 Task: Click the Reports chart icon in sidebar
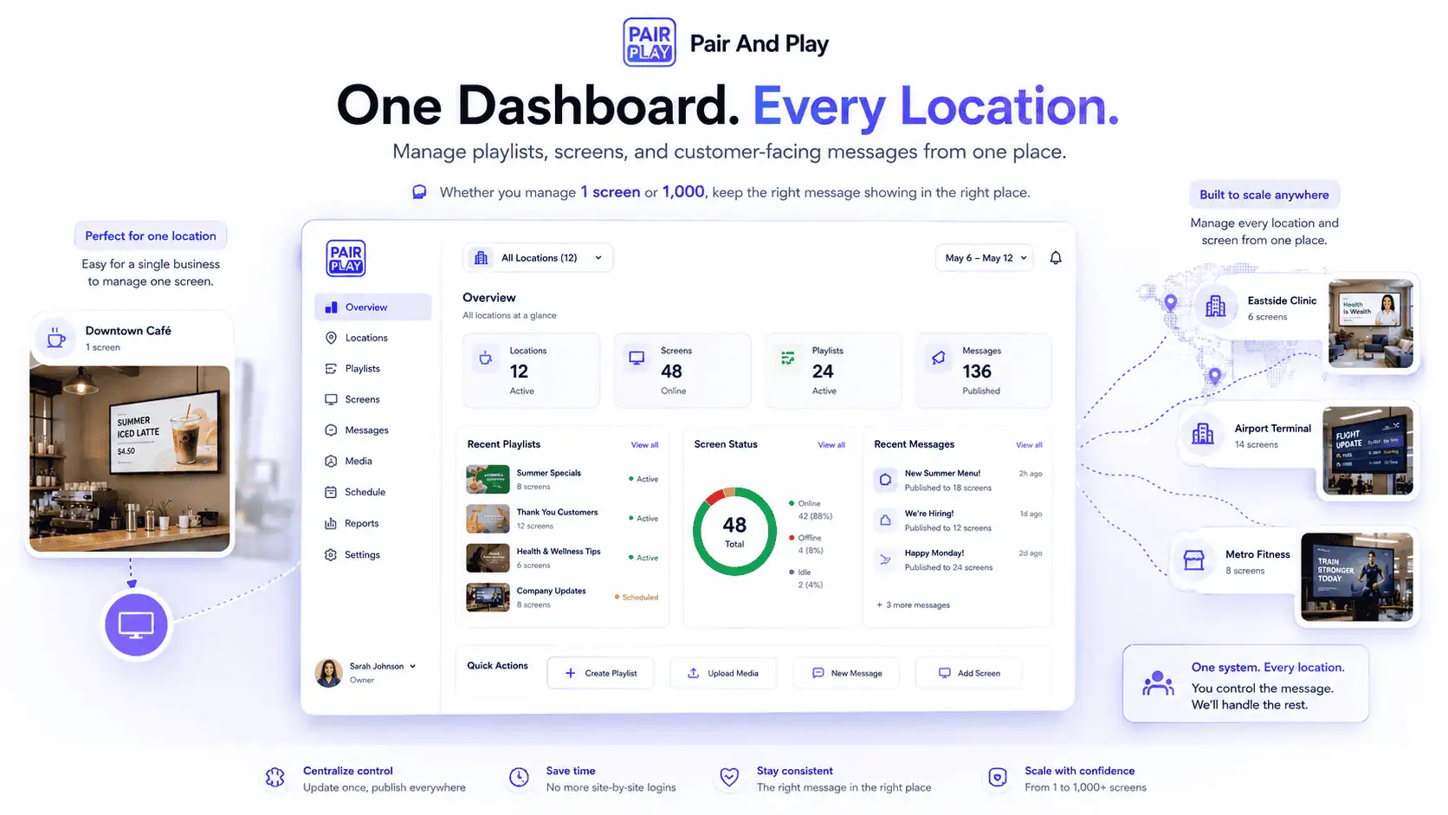click(x=331, y=524)
